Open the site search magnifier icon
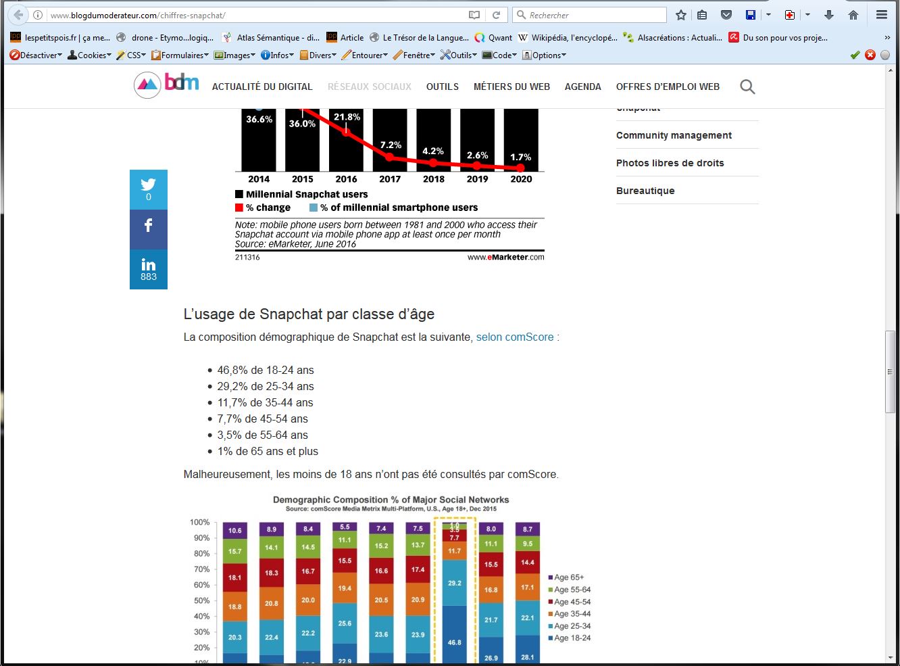Image resolution: width=900 pixels, height=666 pixels. click(747, 87)
